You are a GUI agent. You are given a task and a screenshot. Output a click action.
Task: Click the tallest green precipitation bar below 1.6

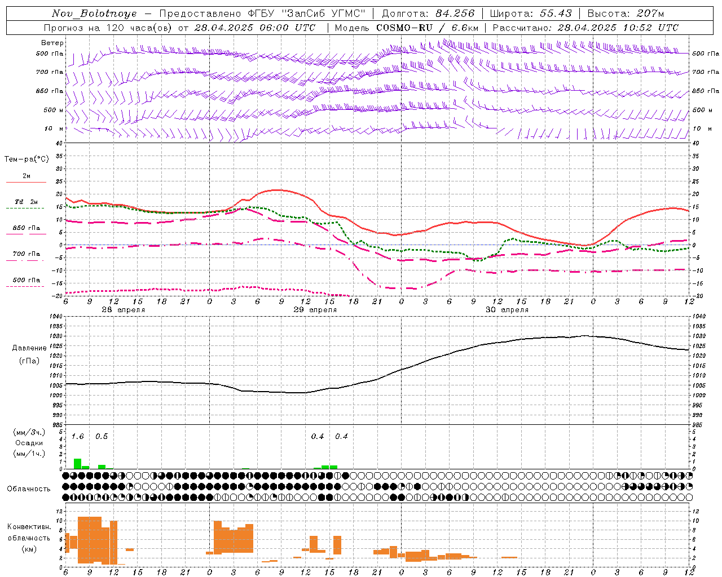point(77,464)
